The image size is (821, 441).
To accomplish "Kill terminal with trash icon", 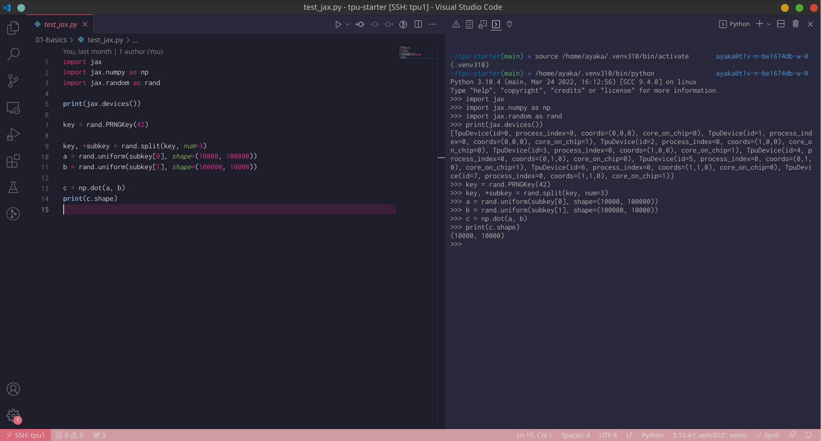I will (795, 24).
